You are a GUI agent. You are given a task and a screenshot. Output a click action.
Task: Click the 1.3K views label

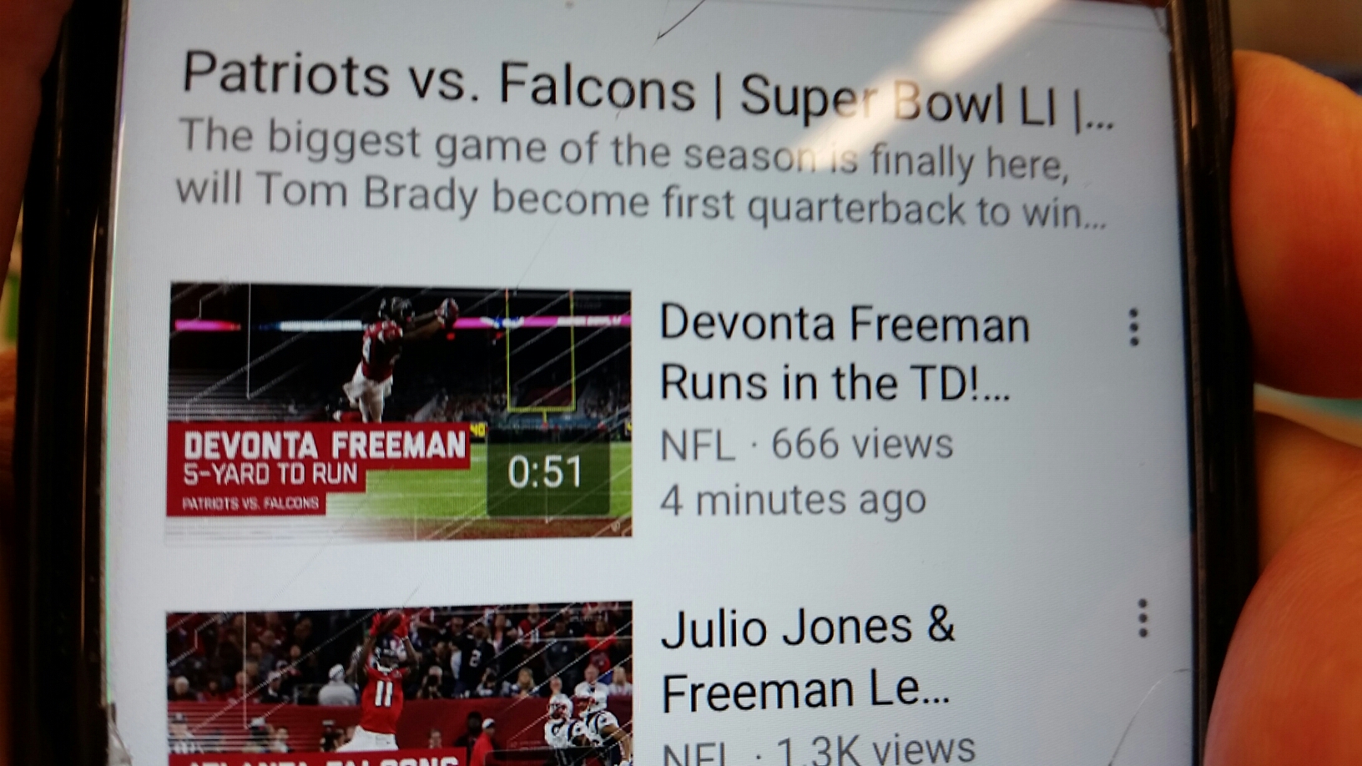pyautogui.click(x=875, y=749)
